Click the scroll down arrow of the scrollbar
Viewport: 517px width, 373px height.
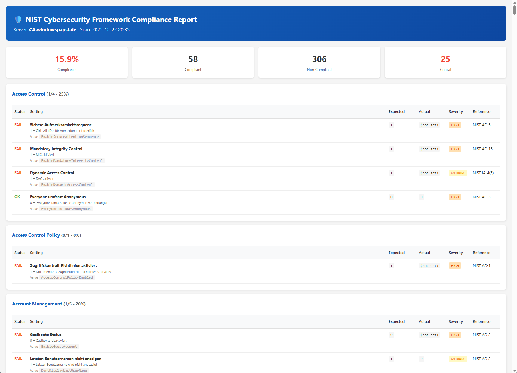coord(515,371)
